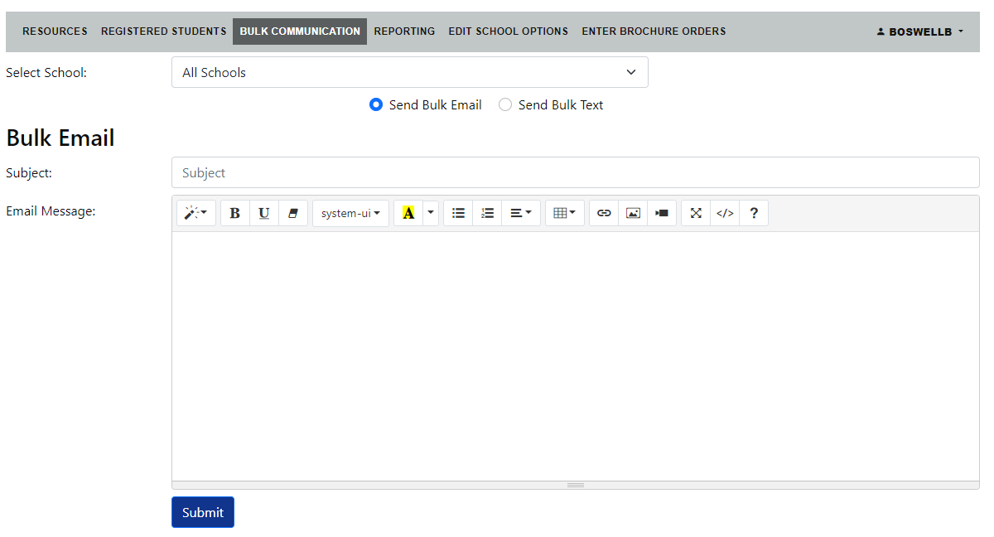Open the BOSWELLB user account dropdown
This screenshot has width=994, height=537.
[920, 31]
